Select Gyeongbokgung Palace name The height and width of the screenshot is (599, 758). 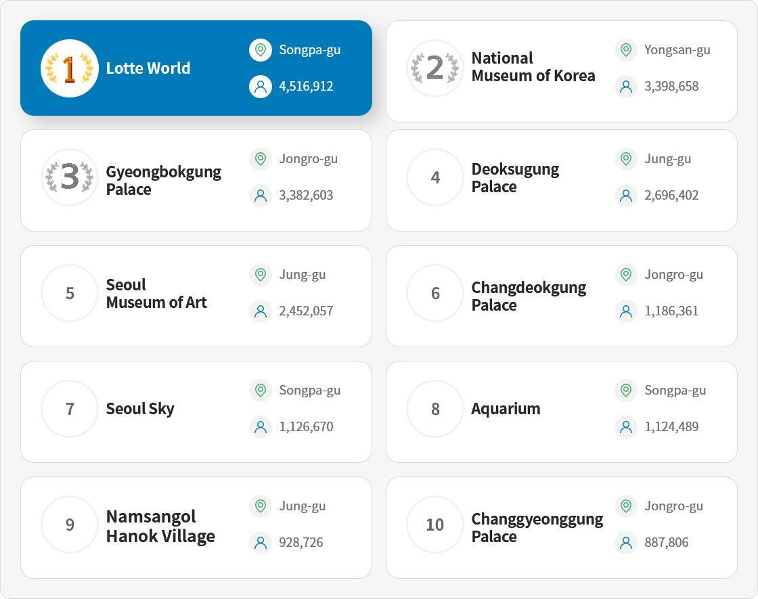163,181
